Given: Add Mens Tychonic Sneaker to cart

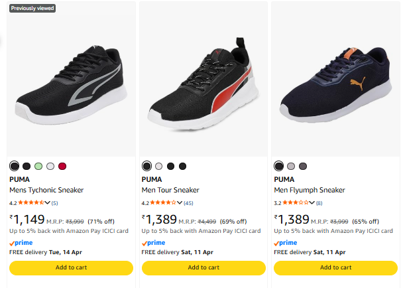Looking at the screenshot, I should pos(71,267).
